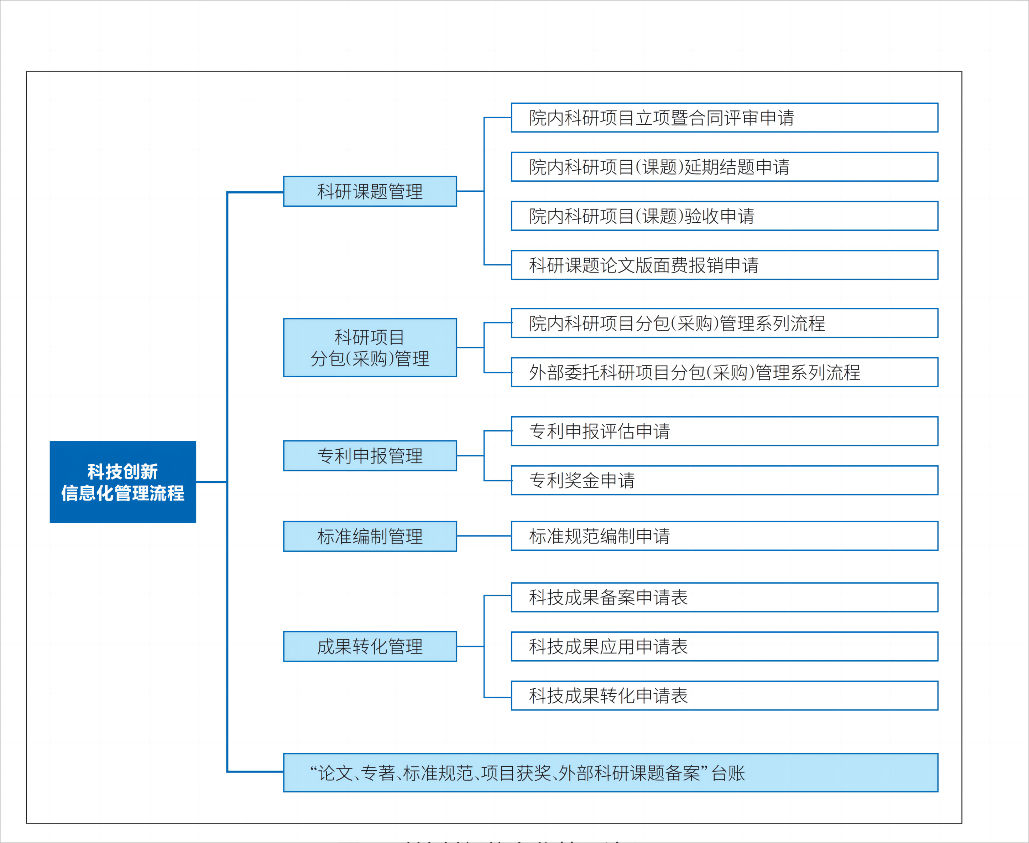Select the 科研项目分包(采购)管理 box
This screenshot has width=1029, height=843.
pos(370,348)
